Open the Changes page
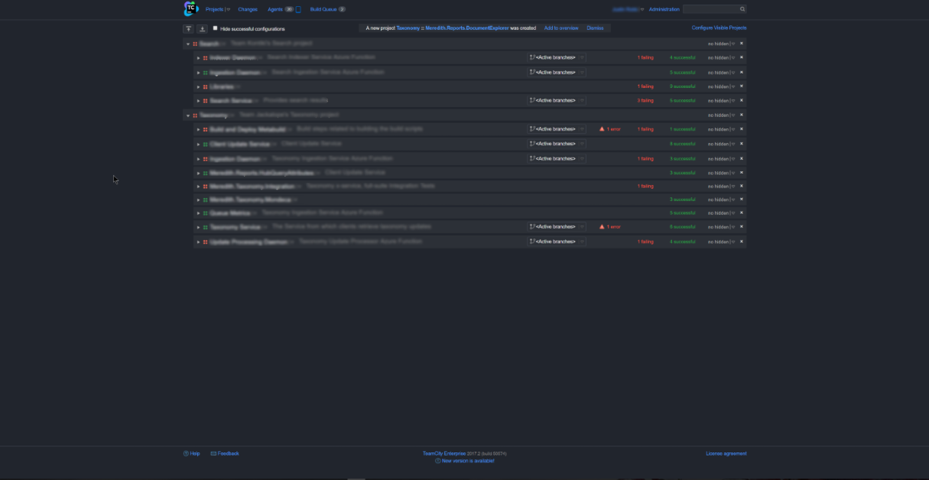This screenshot has width=929, height=480. click(248, 9)
